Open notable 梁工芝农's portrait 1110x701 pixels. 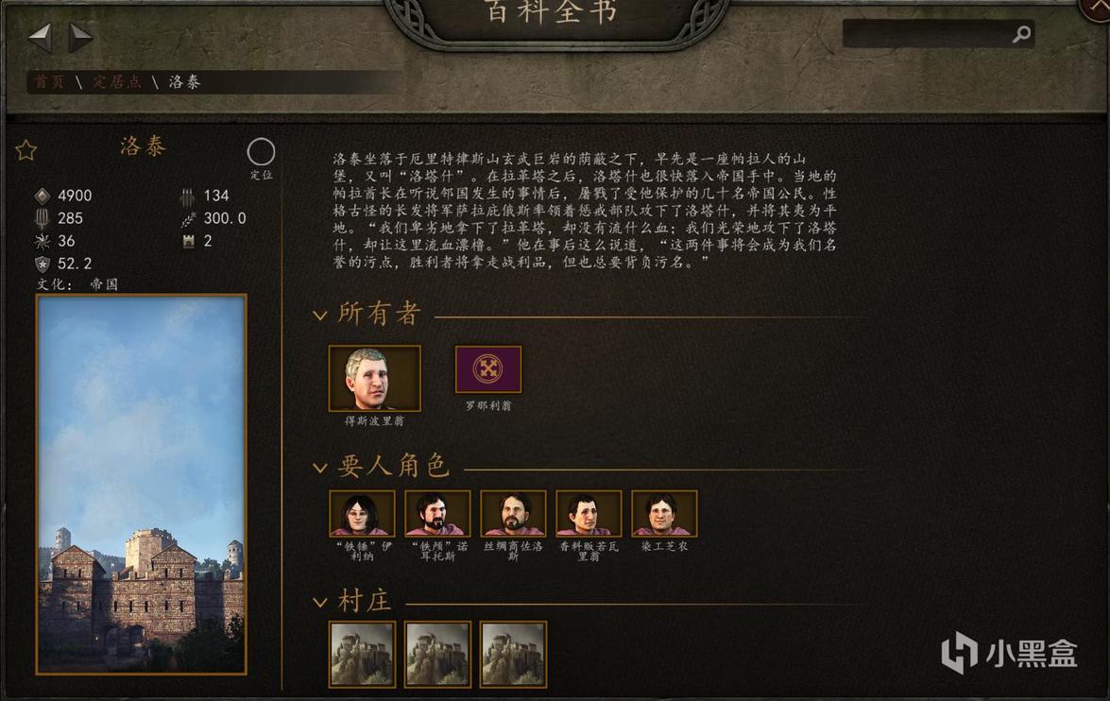pyautogui.click(x=664, y=513)
